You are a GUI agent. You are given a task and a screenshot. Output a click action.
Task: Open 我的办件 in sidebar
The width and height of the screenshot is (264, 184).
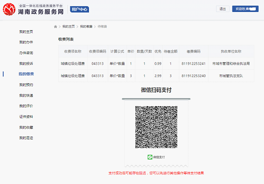(26, 42)
